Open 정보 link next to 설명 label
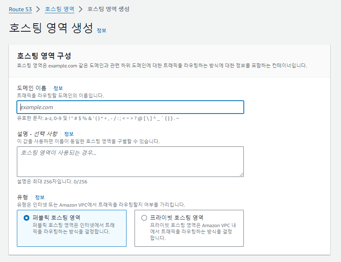This screenshot has height=262, width=341. coord(69,134)
